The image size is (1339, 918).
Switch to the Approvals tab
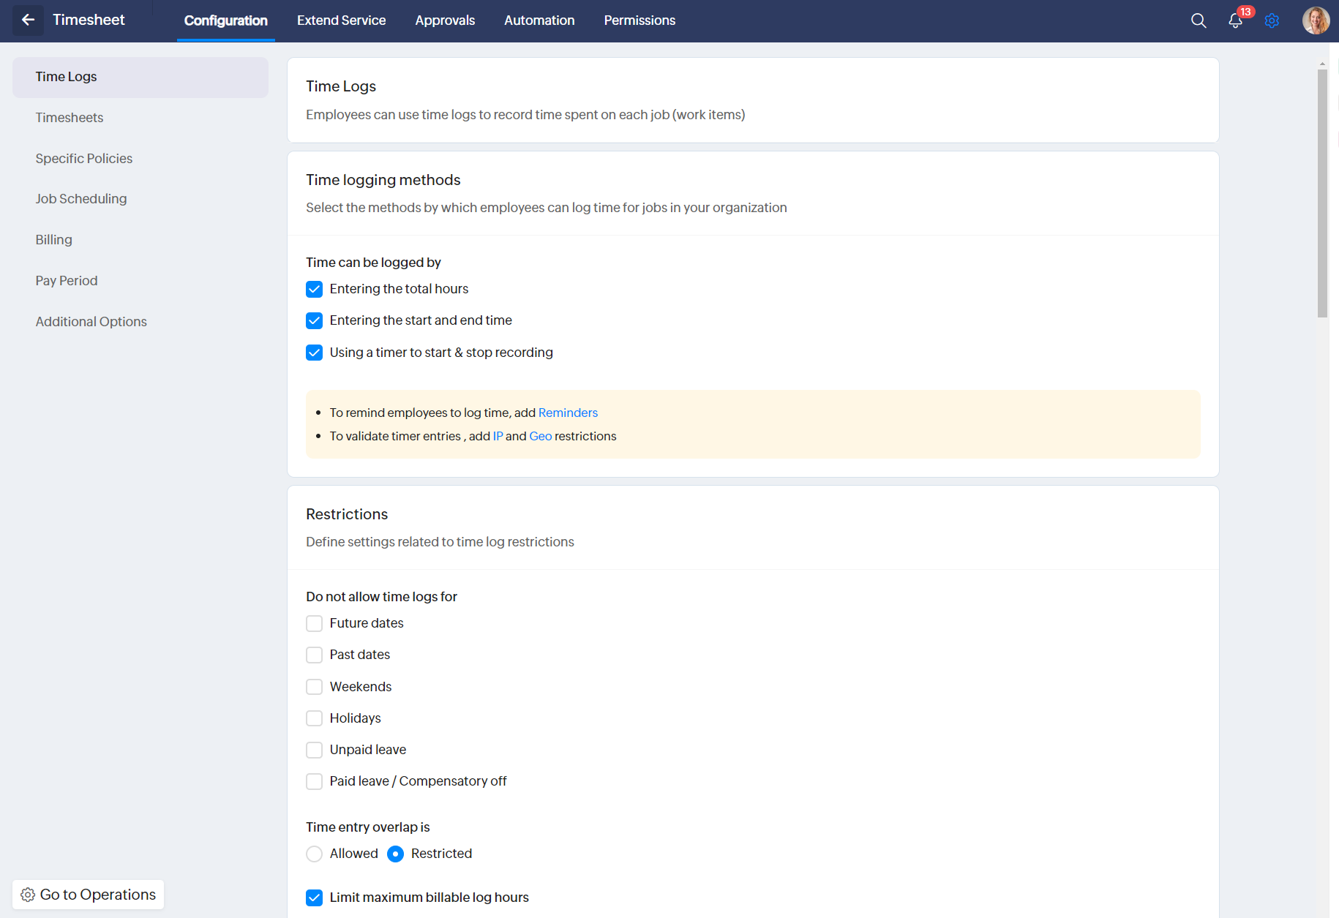(x=445, y=20)
